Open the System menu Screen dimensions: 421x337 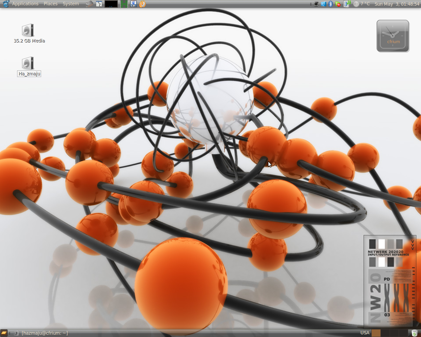[71, 4]
